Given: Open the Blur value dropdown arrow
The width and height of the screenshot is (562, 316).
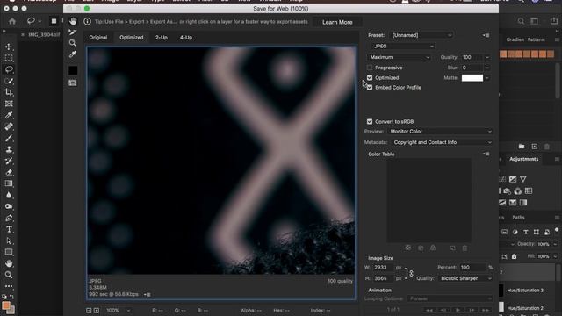Looking at the screenshot, I should tap(487, 68).
